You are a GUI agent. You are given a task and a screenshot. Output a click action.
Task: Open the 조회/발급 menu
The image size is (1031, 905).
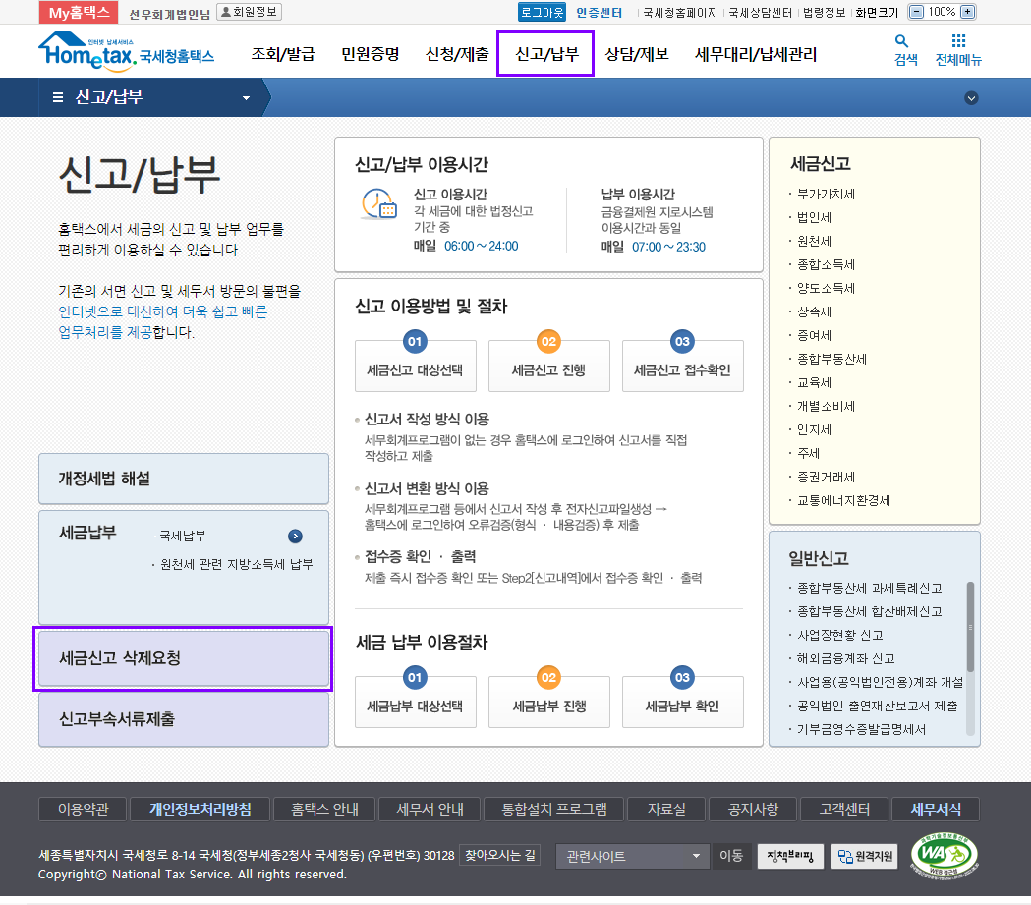[283, 54]
